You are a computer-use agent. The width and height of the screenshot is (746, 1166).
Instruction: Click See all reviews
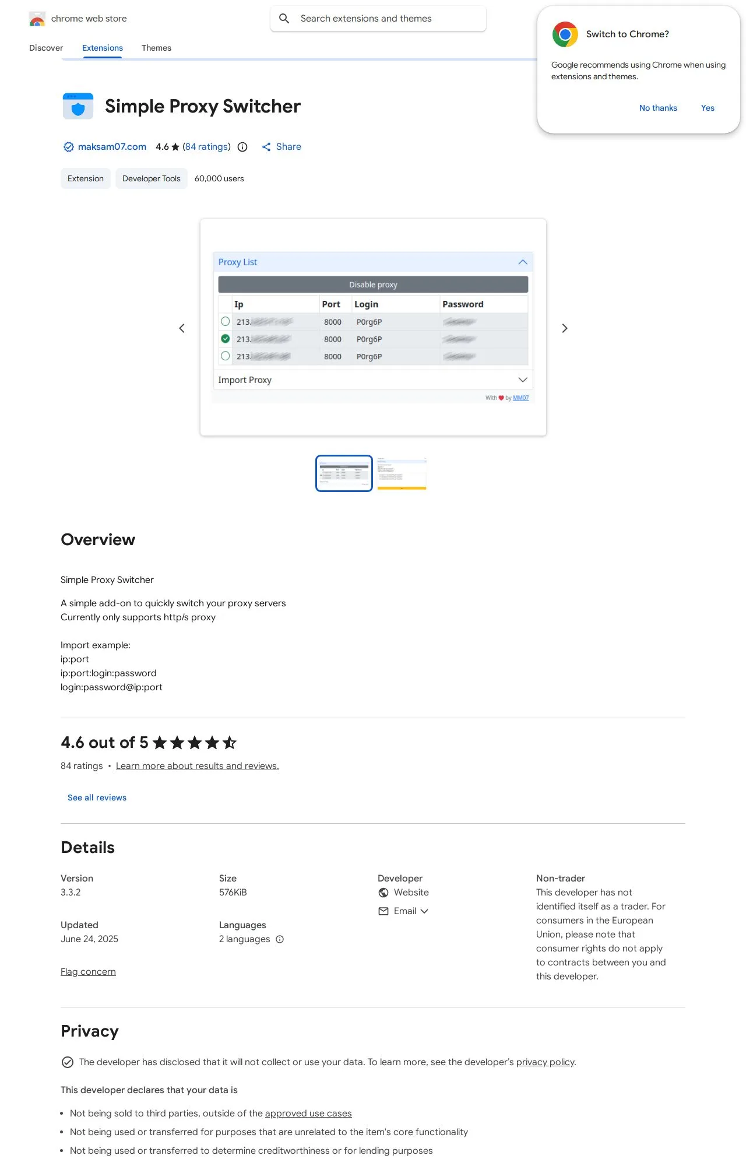point(97,798)
